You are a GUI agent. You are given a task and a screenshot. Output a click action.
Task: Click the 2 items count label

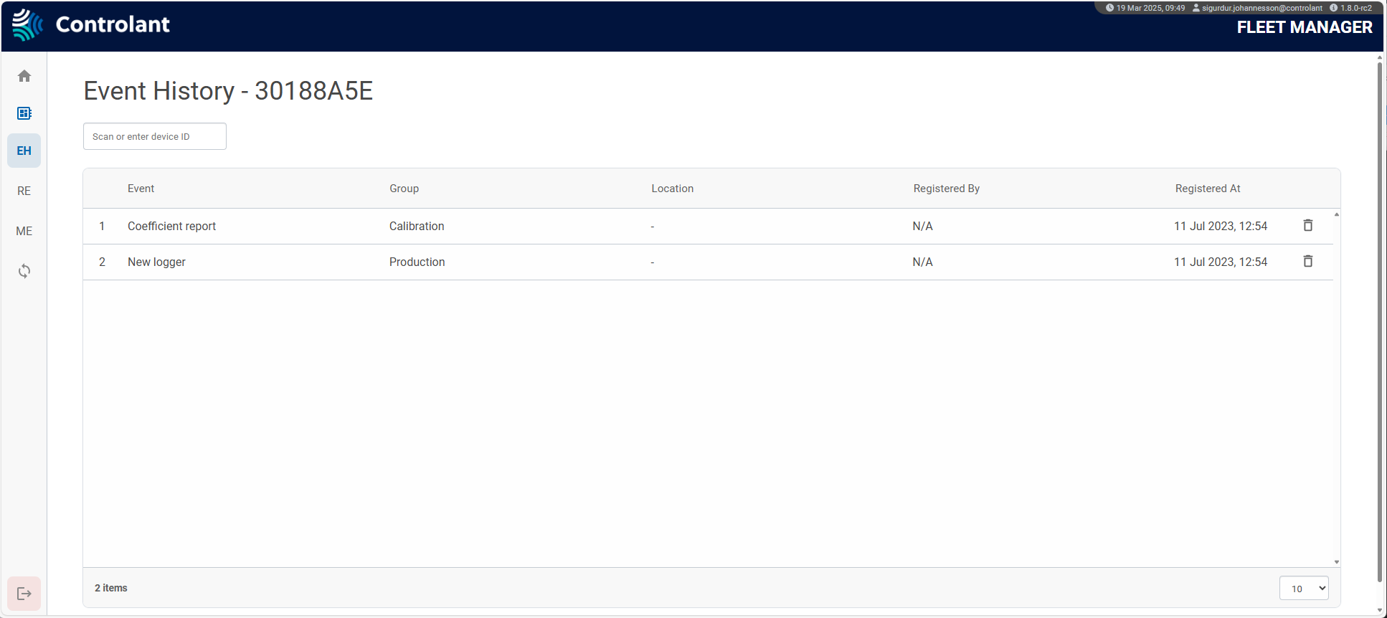(111, 588)
